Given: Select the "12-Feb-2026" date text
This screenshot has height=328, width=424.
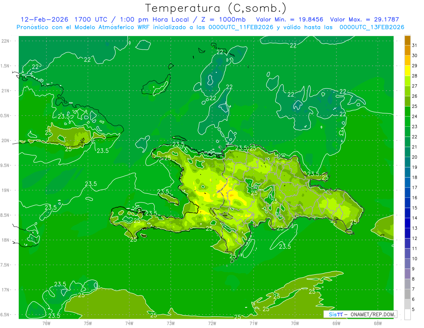Looking at the screenshot, I should [44, 19].
